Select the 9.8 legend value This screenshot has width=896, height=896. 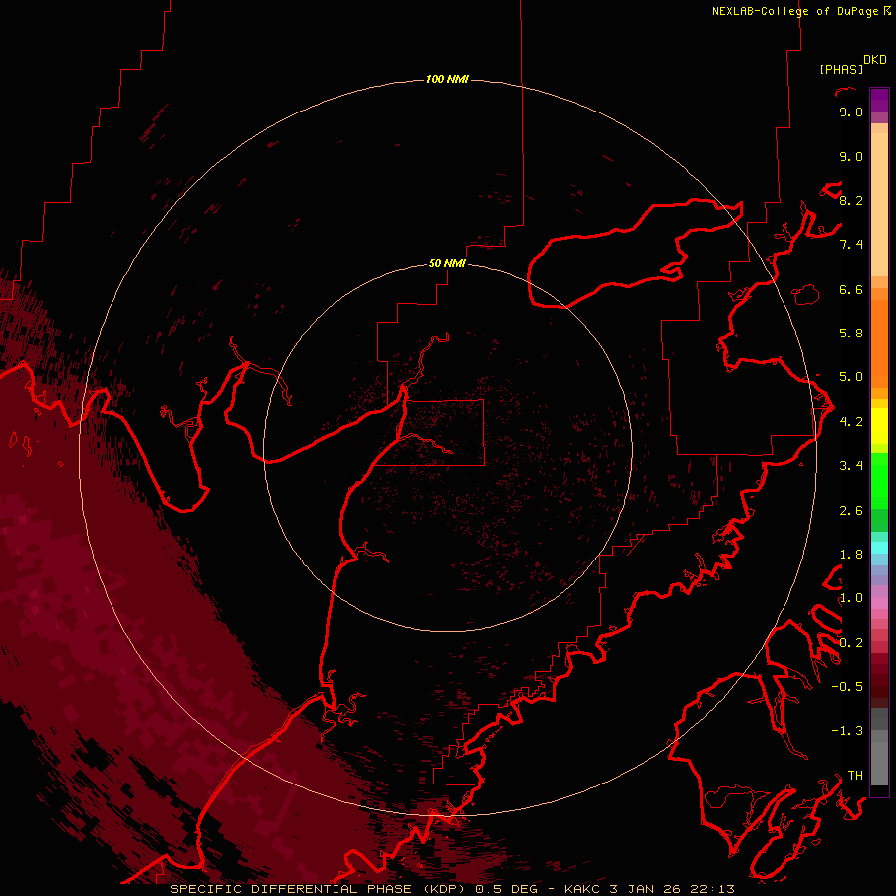point(851,112)
